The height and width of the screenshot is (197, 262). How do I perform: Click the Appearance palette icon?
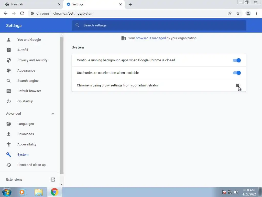coord(9,71)
